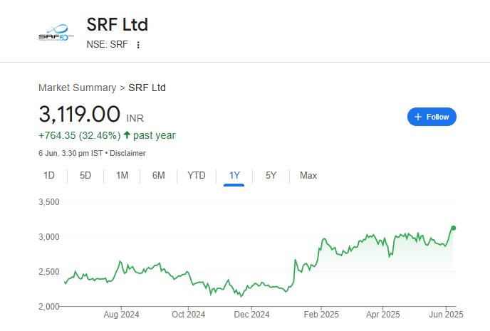Open the Disclaimer link
This screenshot has width=490, height=331.
click(127, 153)
